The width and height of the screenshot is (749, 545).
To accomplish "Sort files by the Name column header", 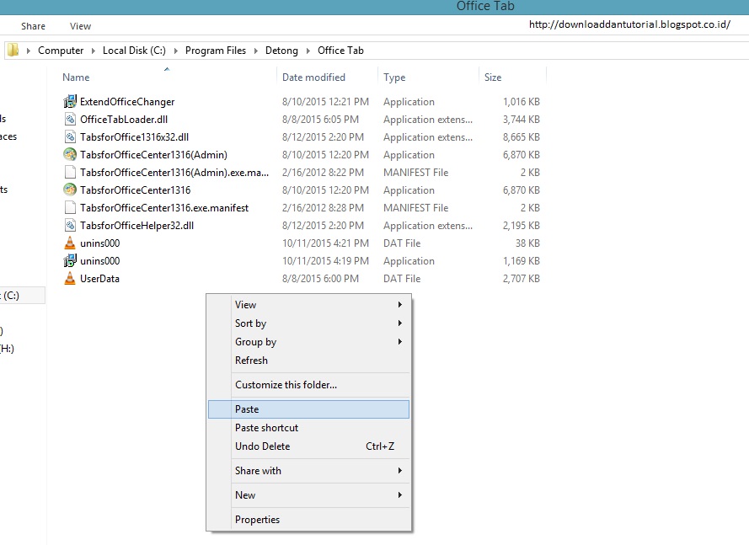I will [76, 77].
